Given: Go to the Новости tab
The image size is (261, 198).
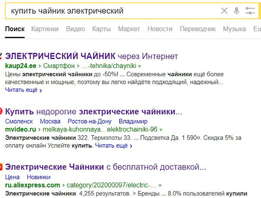Looking at the screenshot, I should [160, 29].
